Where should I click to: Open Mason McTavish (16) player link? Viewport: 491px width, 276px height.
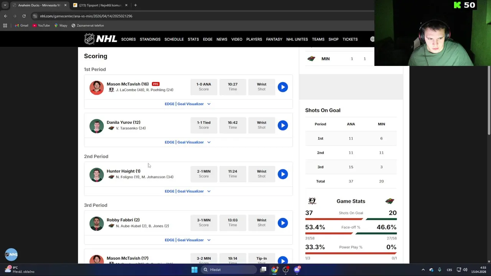click(x=127, y=84)
